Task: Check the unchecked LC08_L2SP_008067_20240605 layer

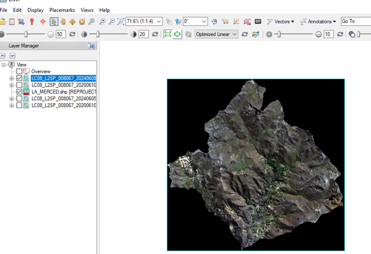Action: coord(19,99)
